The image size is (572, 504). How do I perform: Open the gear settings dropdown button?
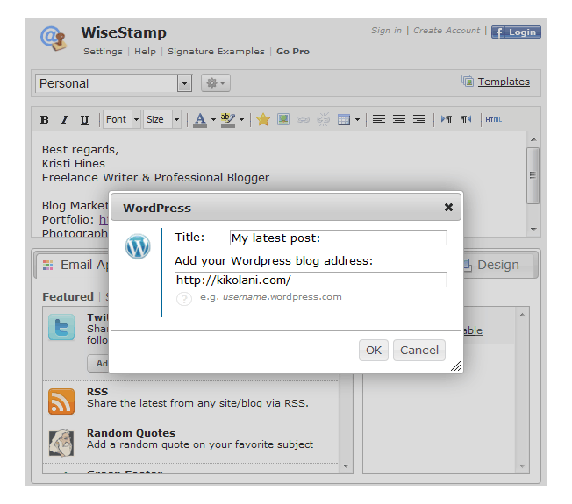point(216,83)
